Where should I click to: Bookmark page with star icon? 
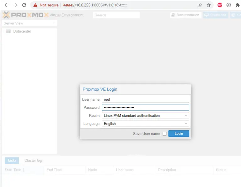(209, 5)
